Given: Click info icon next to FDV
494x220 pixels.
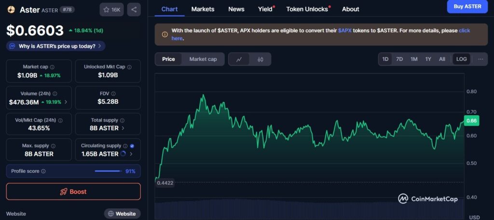Looking at the screenshot, I should click(x=113, y=94).
